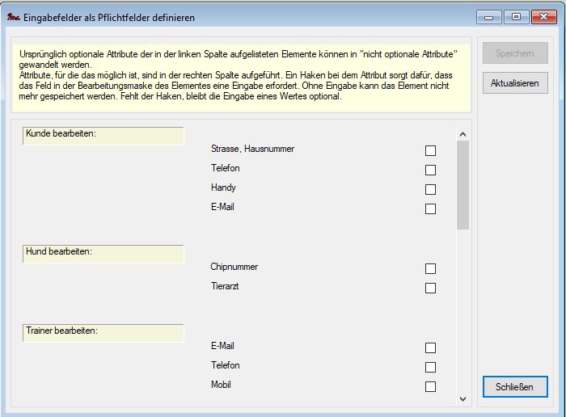566x417 pixels.
Task: Select the Hund bearbeiten section header
Action: point(103,252)
